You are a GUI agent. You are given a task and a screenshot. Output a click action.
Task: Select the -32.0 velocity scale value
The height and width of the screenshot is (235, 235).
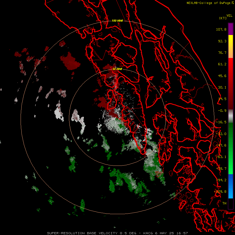(x=221, y=134)
